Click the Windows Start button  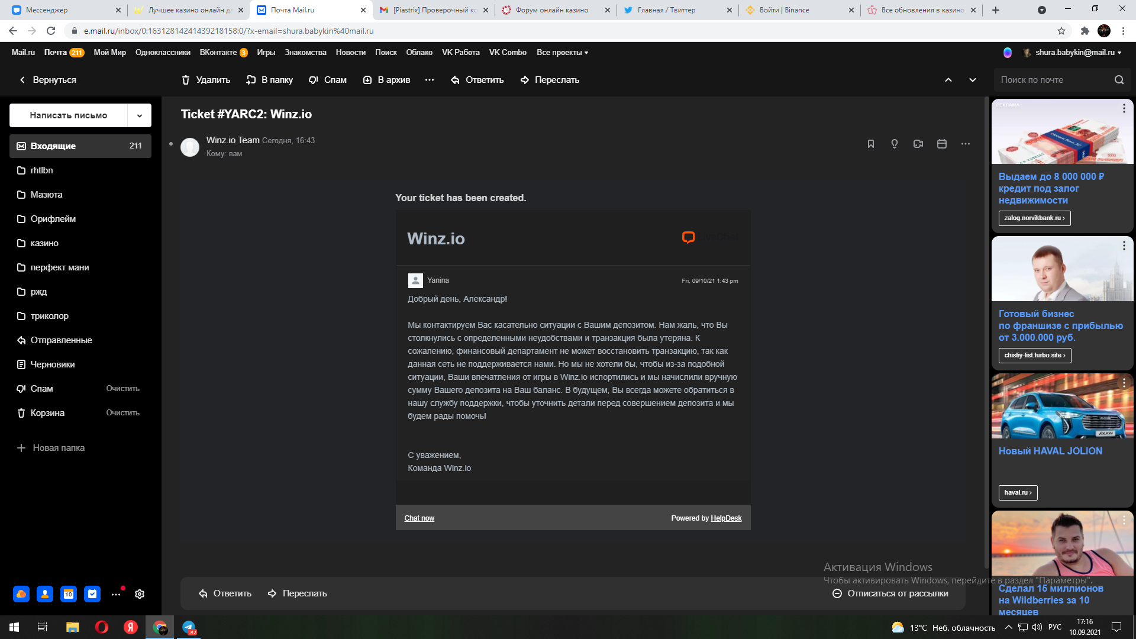(x=14, y=627)
